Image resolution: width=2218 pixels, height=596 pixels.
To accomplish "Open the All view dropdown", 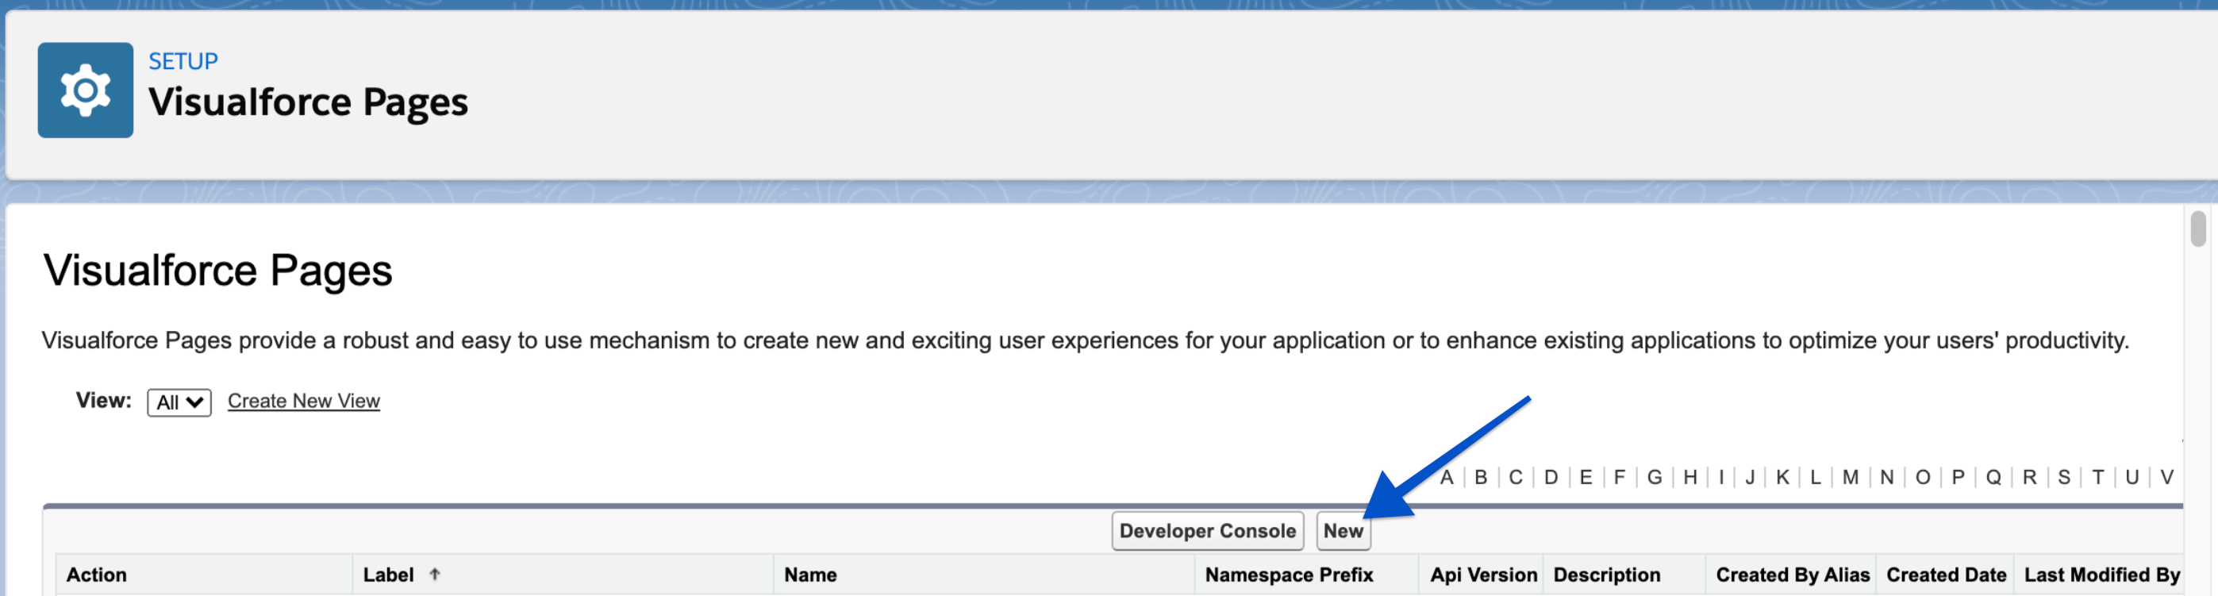I will pos(179,402).
